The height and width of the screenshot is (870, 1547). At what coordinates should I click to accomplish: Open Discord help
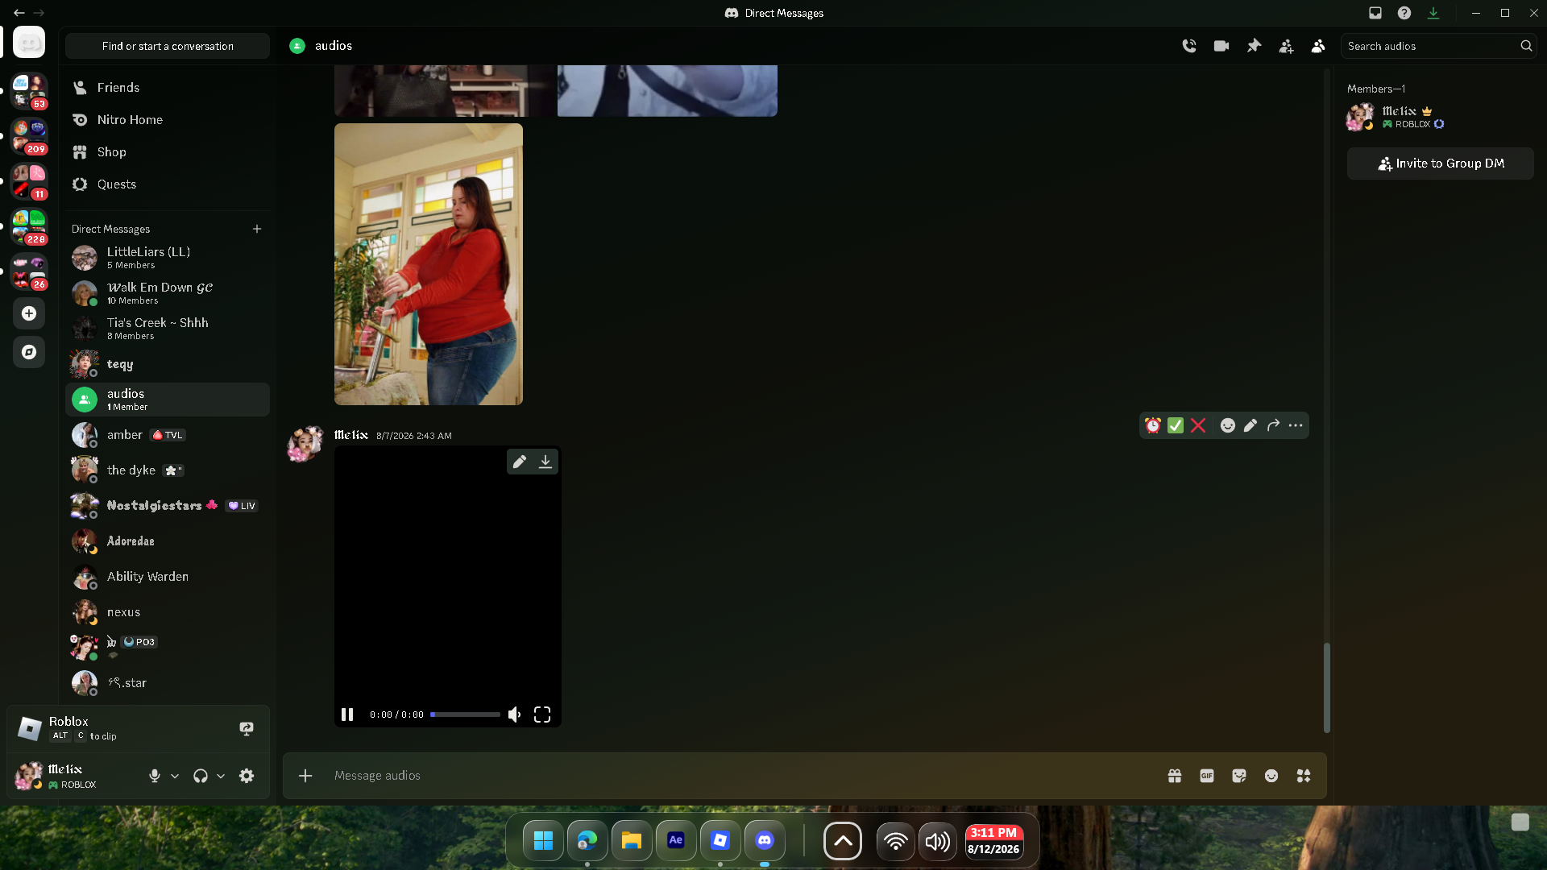(x=1404, y=13)
